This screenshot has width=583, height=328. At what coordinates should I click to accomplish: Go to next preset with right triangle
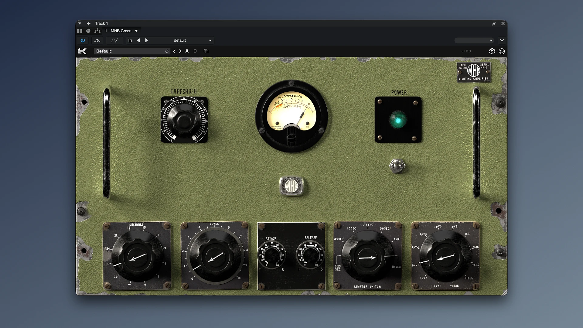coord(147,40)
